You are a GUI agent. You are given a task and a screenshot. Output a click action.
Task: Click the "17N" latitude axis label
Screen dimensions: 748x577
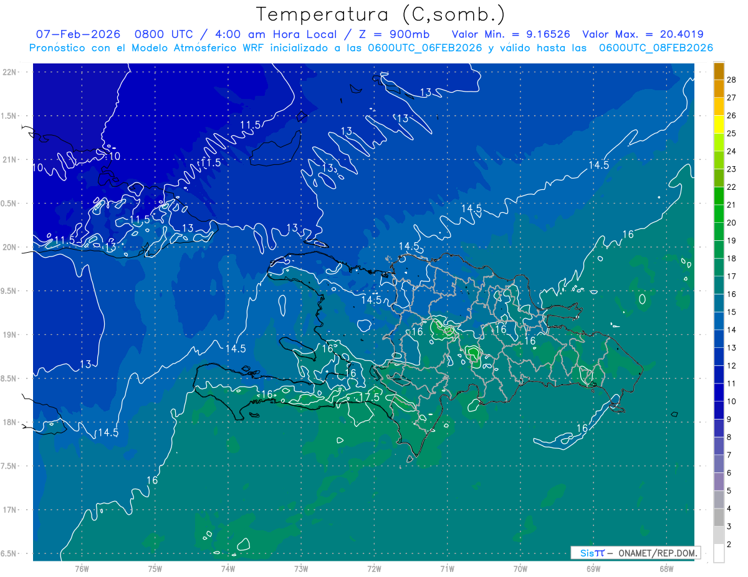9,510
